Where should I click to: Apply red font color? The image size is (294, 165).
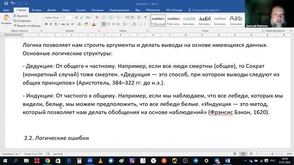pos(94,24)
